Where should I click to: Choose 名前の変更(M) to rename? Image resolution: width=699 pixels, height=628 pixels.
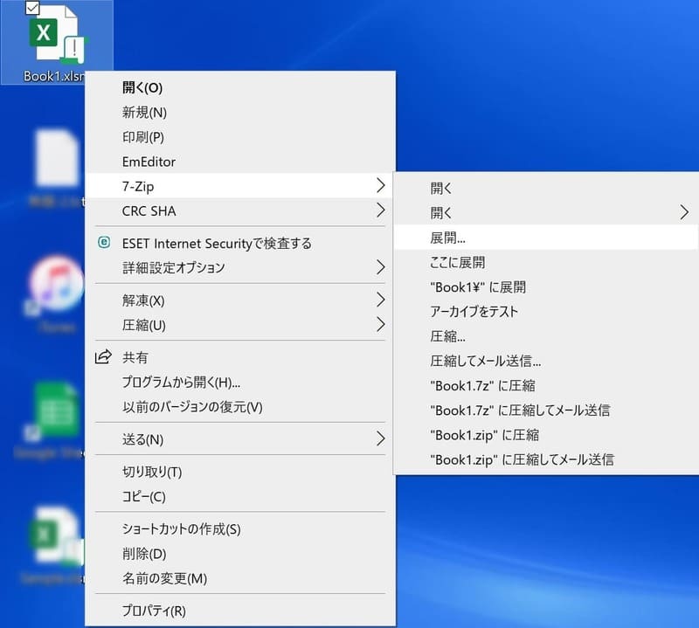[240, 578]
